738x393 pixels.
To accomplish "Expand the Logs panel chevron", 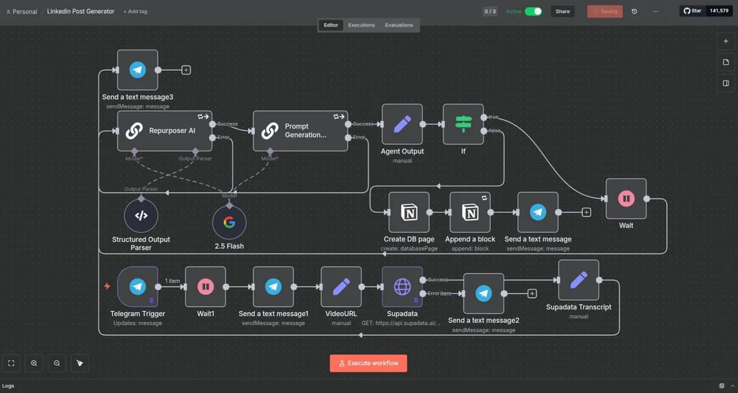I will pyautogui.click(x=733, y=386).
